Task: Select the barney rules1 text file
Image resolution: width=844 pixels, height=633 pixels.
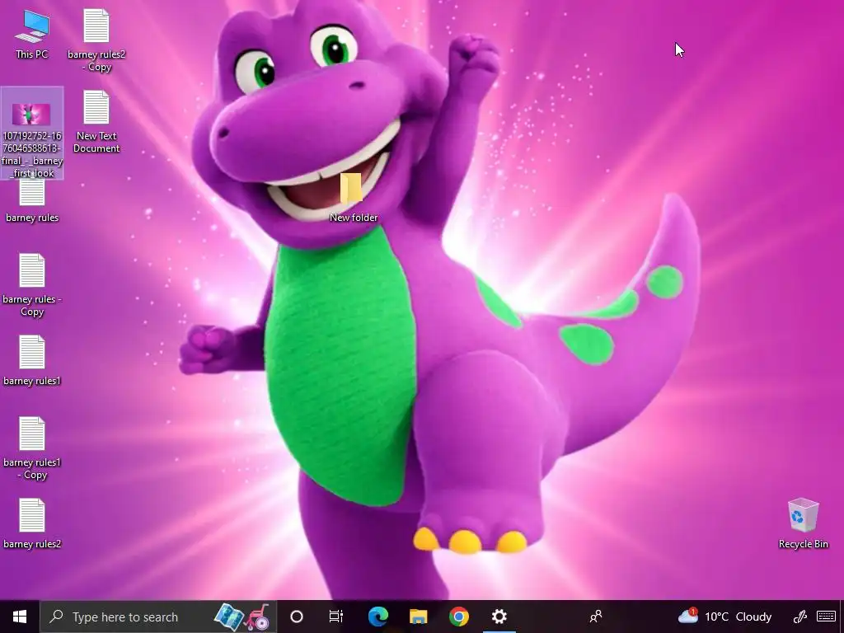Action: tap(32, 361)
